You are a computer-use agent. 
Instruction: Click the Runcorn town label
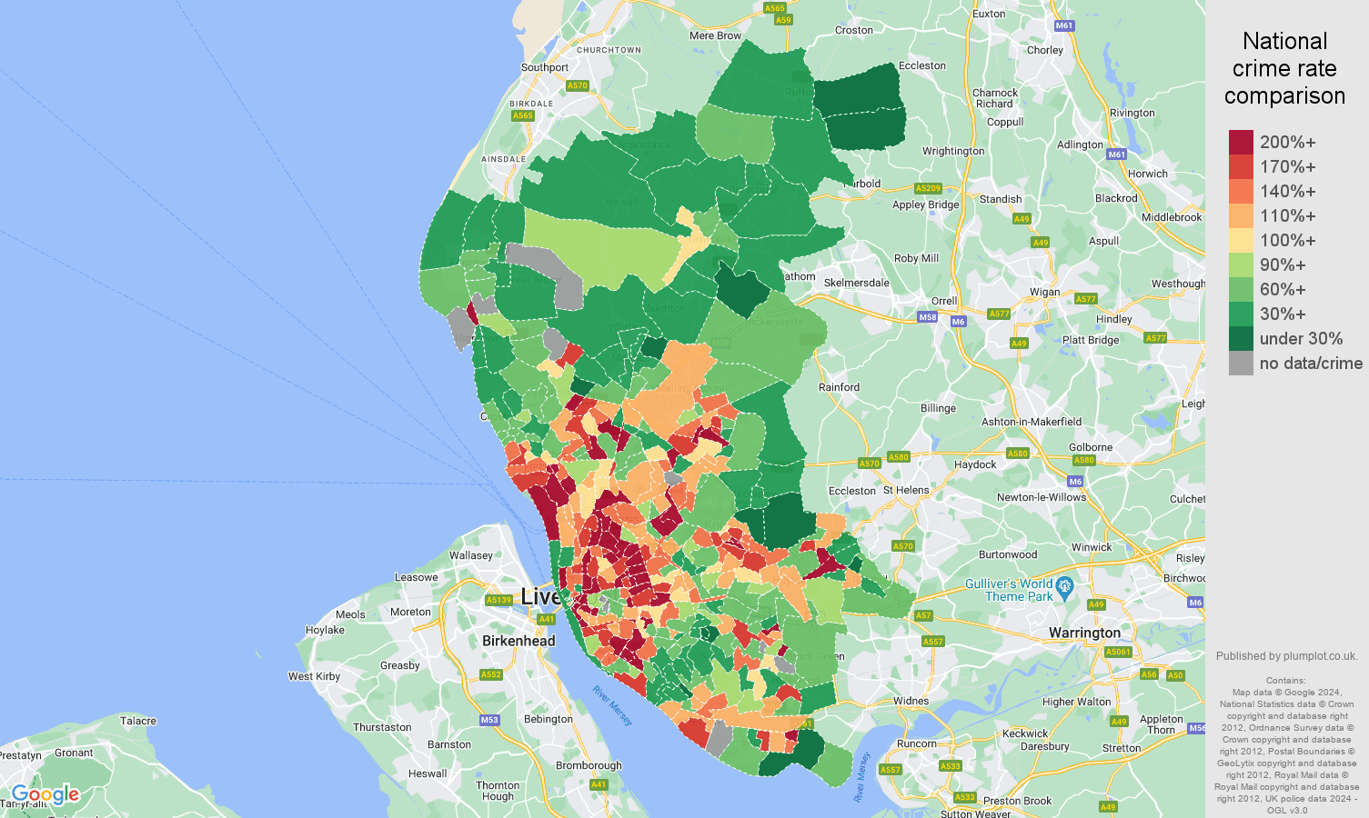pyautogui.click(x=917, y=743)
